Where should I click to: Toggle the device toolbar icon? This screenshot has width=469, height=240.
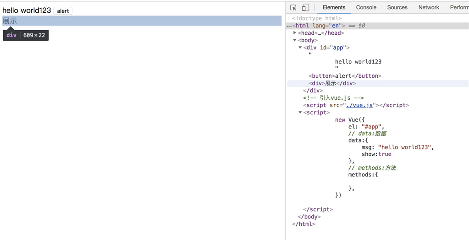click(x=305, y=7)
